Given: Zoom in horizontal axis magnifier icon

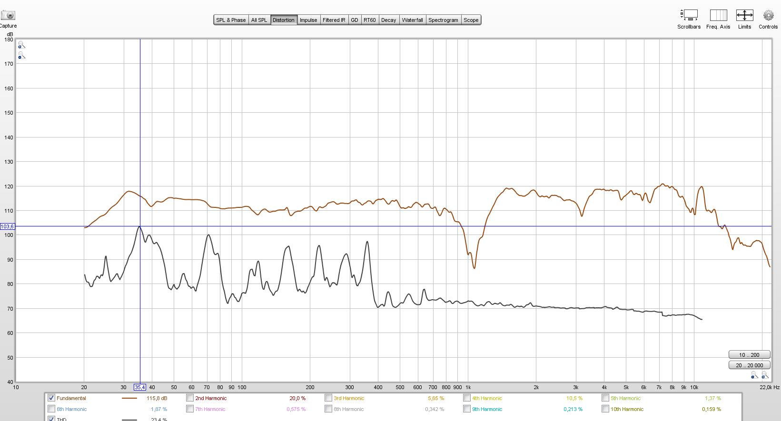Looking at the screenshot, I should tap(765, 375).
